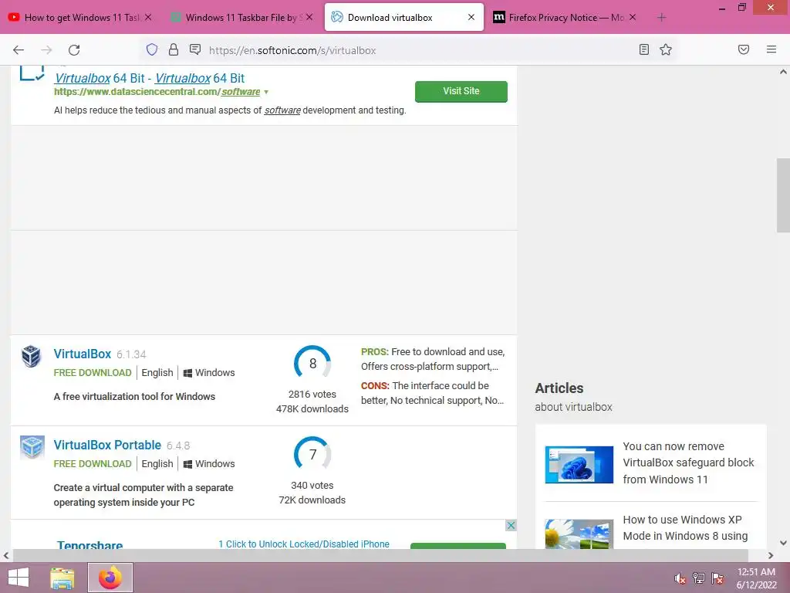Switch to Windows 11 Taskbar File tab
Viewport: 790px width, 593px height.
pyautogui.click(x=241, y=18)
